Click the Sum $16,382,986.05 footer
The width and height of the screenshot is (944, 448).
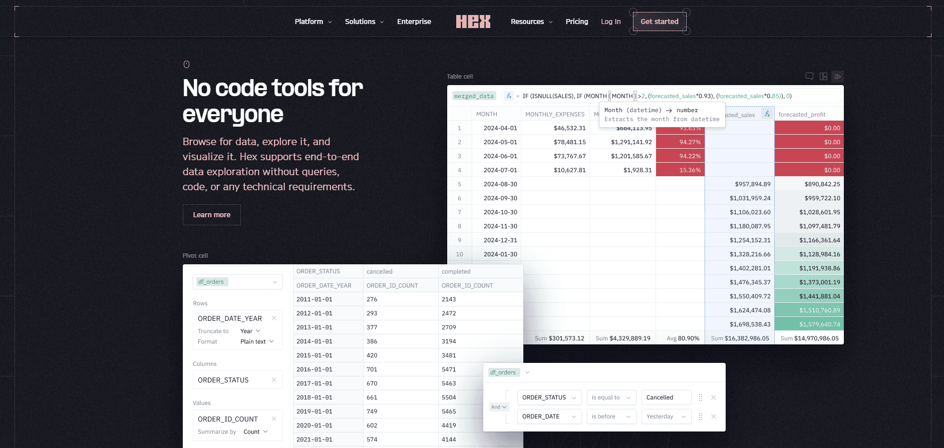(x=740, y=338)
